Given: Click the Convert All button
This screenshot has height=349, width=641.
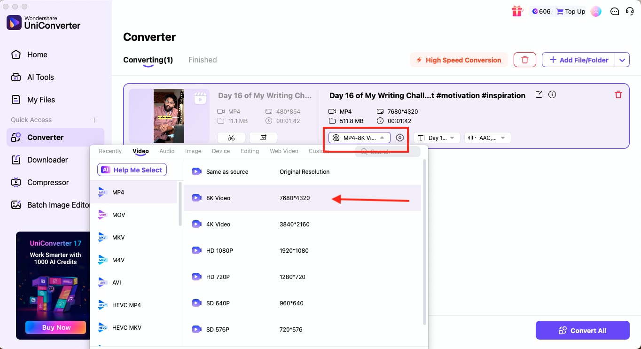Looking at the screenshot, I should (x=582, y=330).
